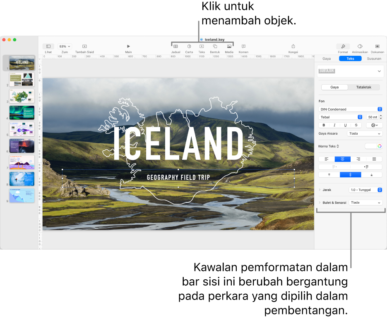
Task: Click the Tambah Slaid add slide icon
Action: [x=84, y=46]
